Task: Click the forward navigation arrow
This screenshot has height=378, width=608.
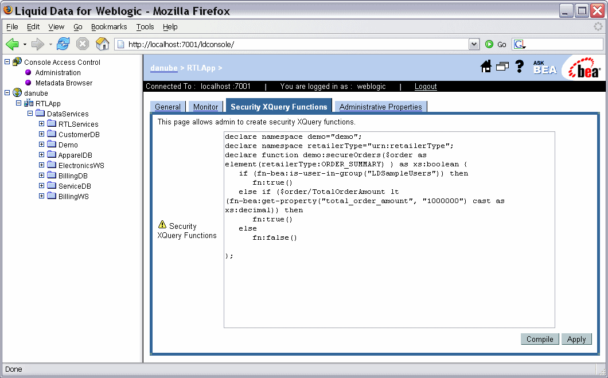Action: pos(38,44)
